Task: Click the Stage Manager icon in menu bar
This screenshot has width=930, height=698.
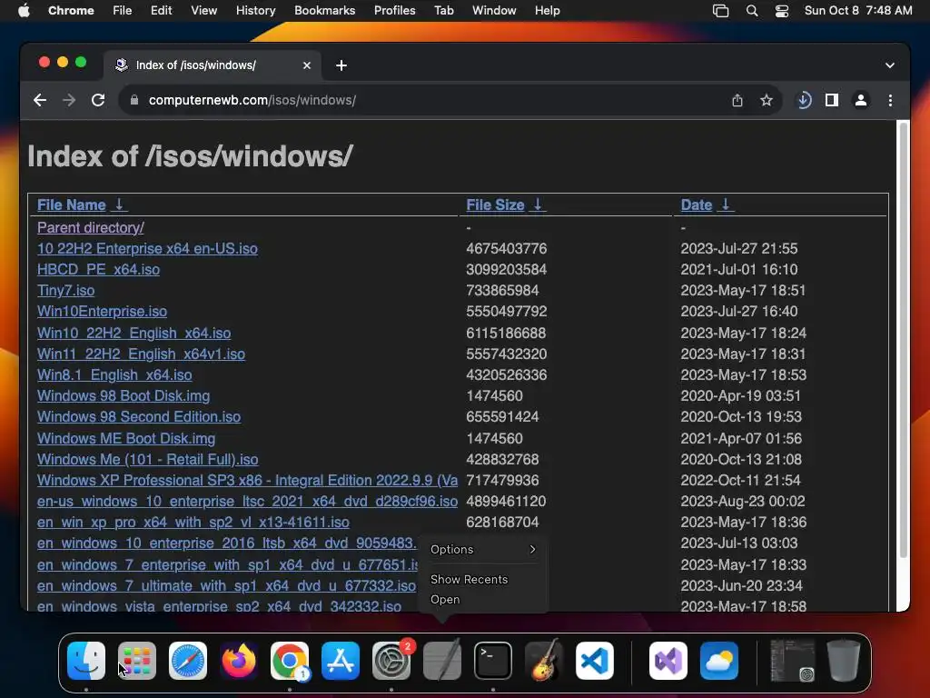Action: (720, 11)
